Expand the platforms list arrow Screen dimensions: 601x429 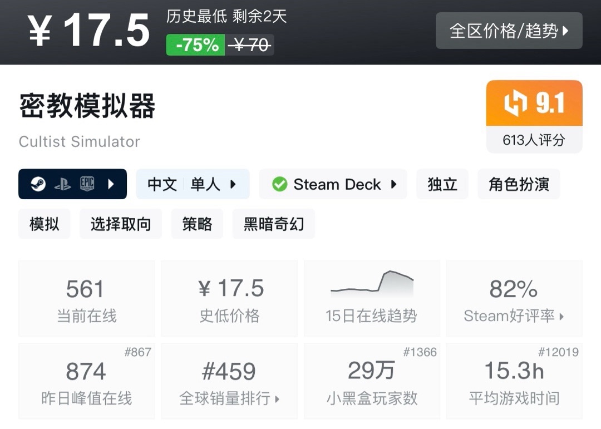coord(111,184)
